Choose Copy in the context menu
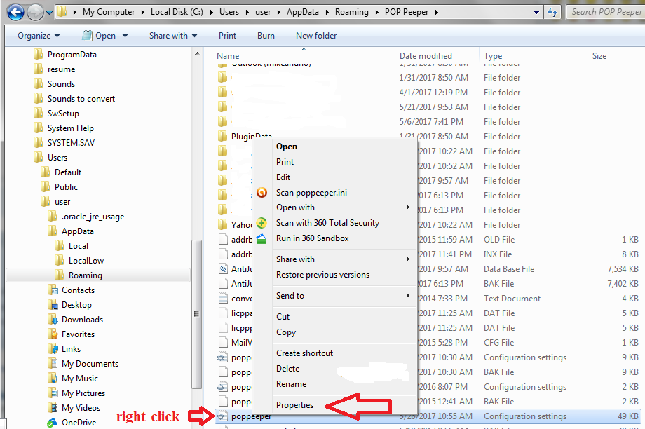The image size is (645, 429). tap(286, 332)
